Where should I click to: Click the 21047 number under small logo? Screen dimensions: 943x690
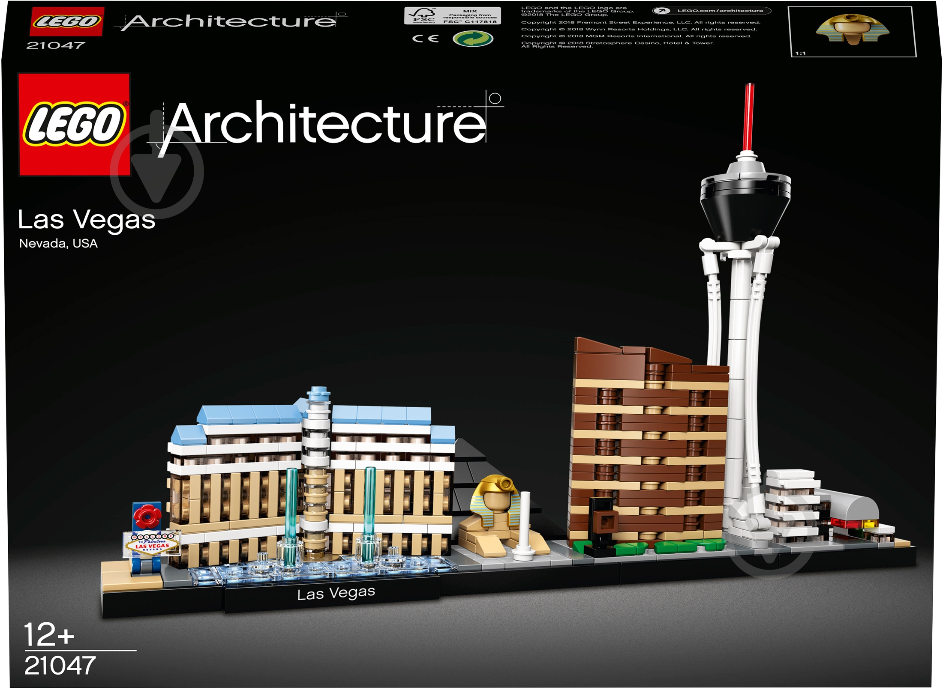coord(56,45)
